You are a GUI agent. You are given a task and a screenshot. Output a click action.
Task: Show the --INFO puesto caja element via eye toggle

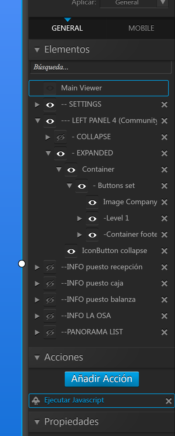coord(50,284)
